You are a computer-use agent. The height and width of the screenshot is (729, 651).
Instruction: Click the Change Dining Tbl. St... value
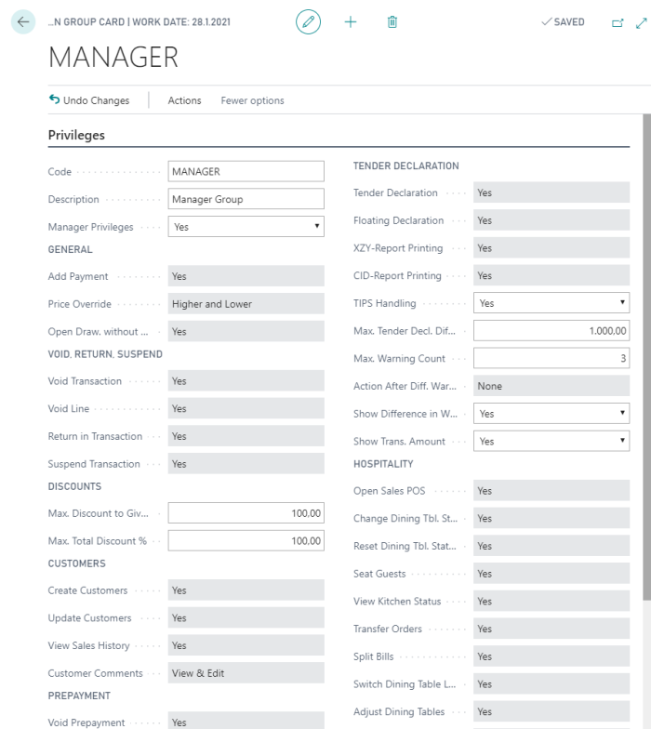(551, 518)
